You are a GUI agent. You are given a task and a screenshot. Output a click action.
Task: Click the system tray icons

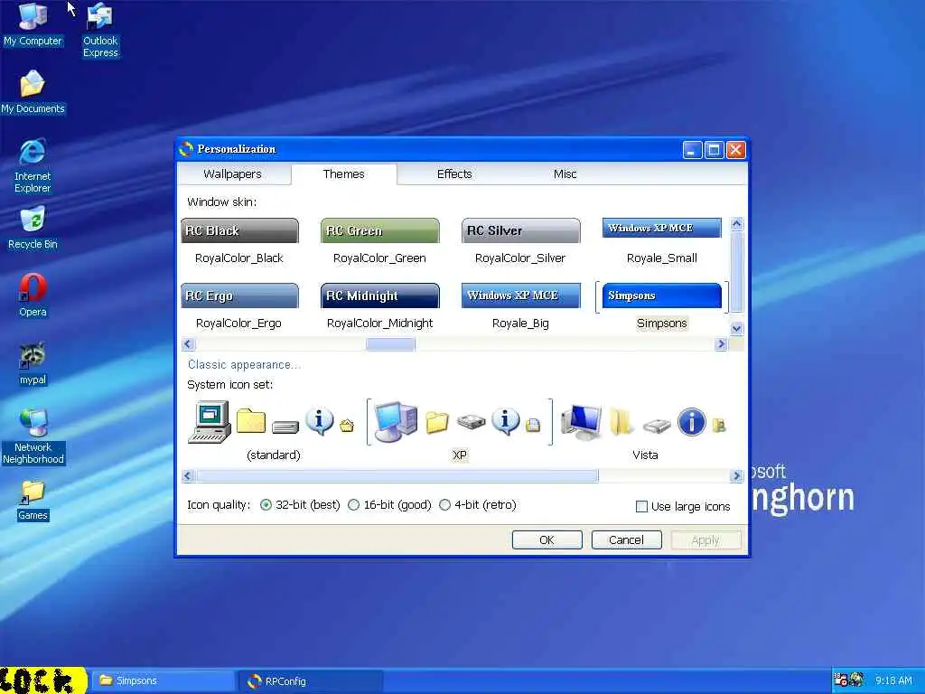(x=849, y=680)
